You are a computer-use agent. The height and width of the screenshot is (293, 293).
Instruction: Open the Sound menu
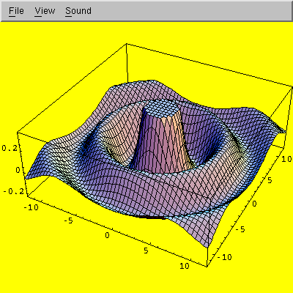coord(78,11)
